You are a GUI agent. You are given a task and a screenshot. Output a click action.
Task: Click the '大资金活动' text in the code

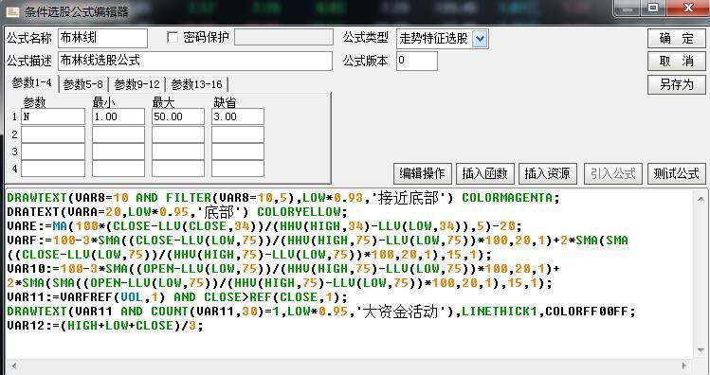point(400,312)
